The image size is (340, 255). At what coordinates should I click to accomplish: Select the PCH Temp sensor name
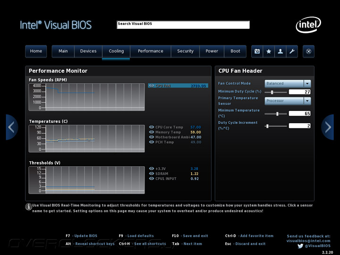tap(165, 142)
